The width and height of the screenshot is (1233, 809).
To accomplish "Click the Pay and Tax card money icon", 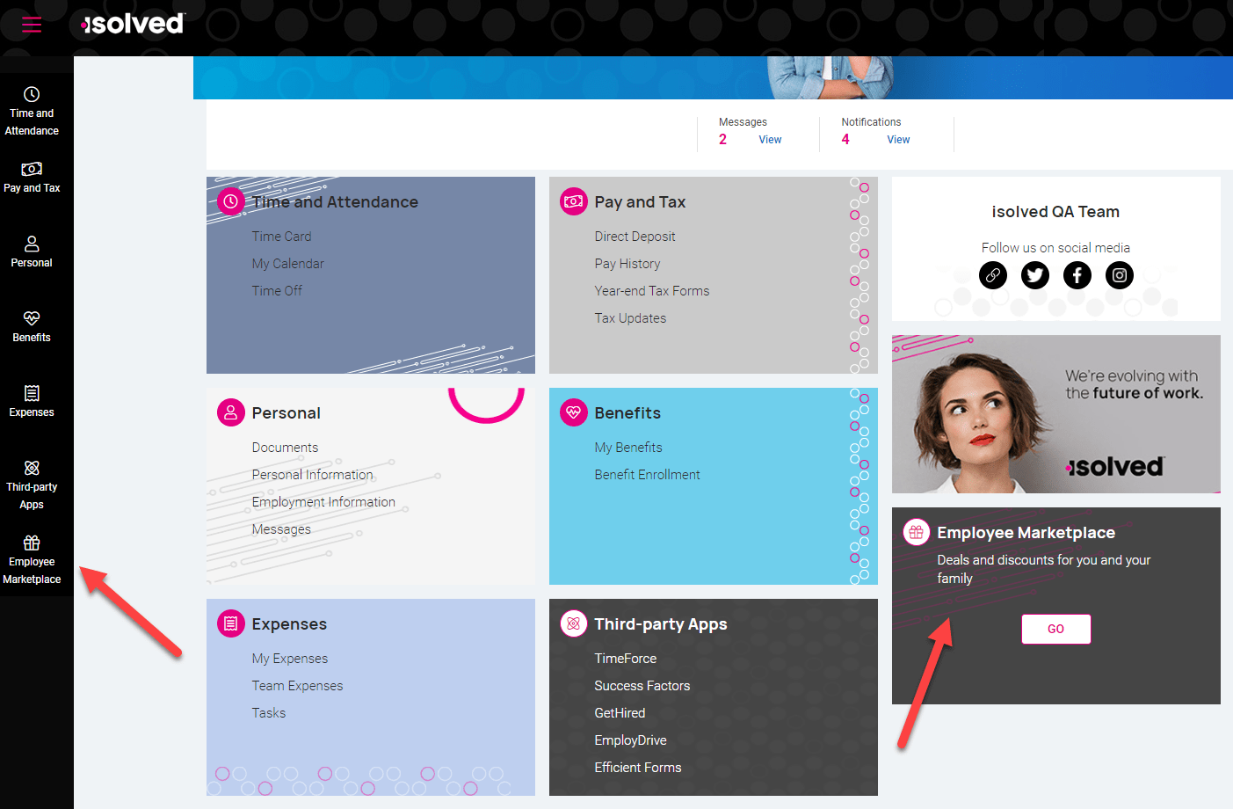I will point(574,201).
